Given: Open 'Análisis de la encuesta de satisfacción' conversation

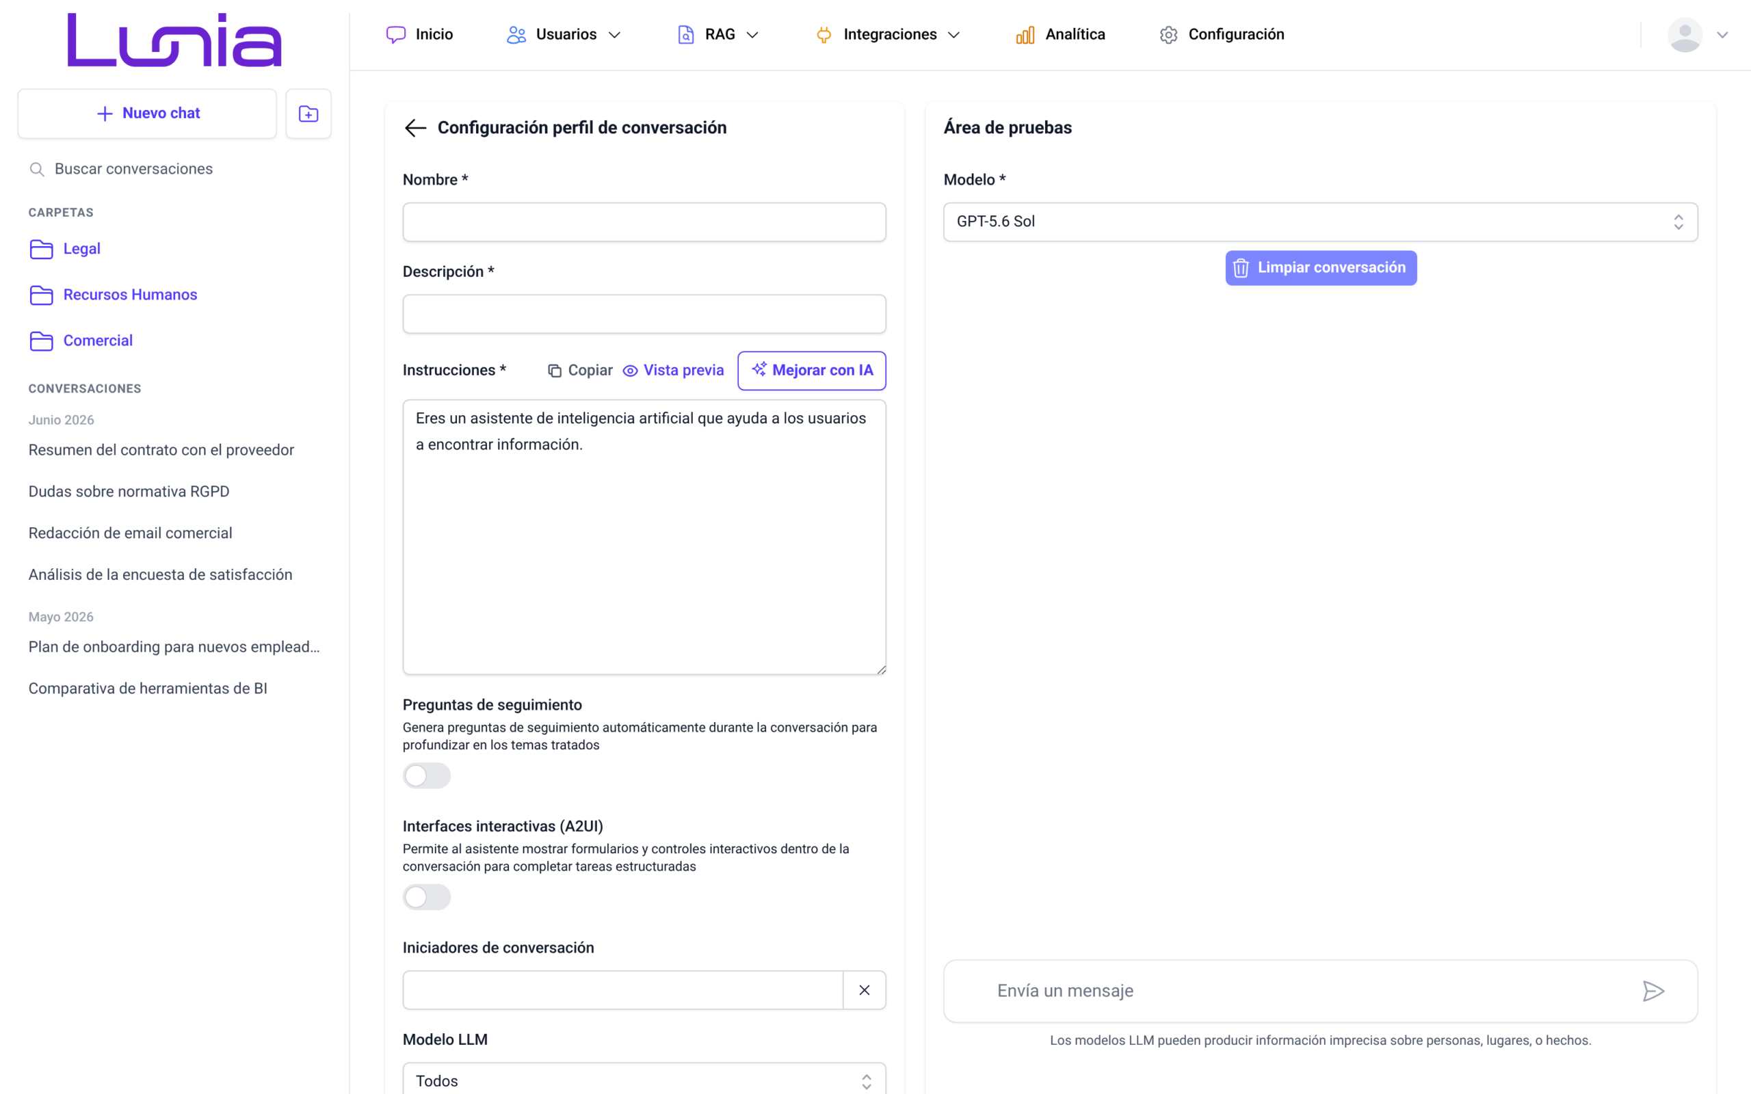Looking at the screenshot, I should [x=161, y=575].
